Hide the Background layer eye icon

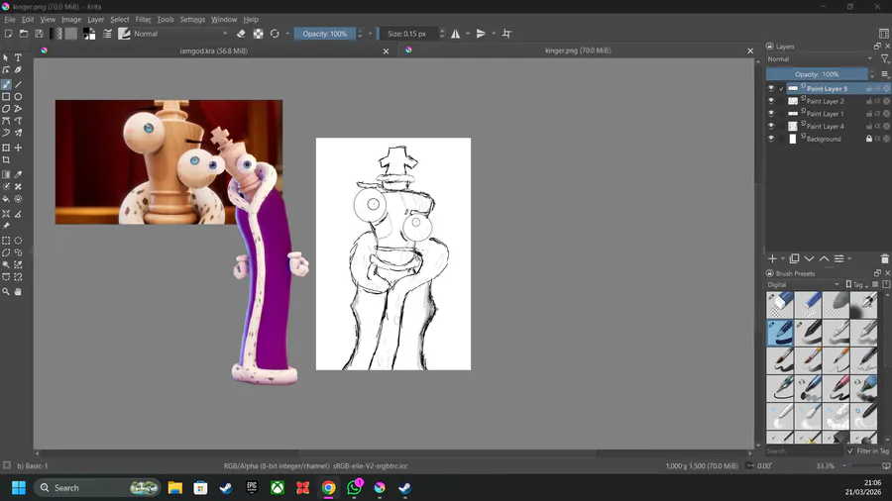(771, 139)
